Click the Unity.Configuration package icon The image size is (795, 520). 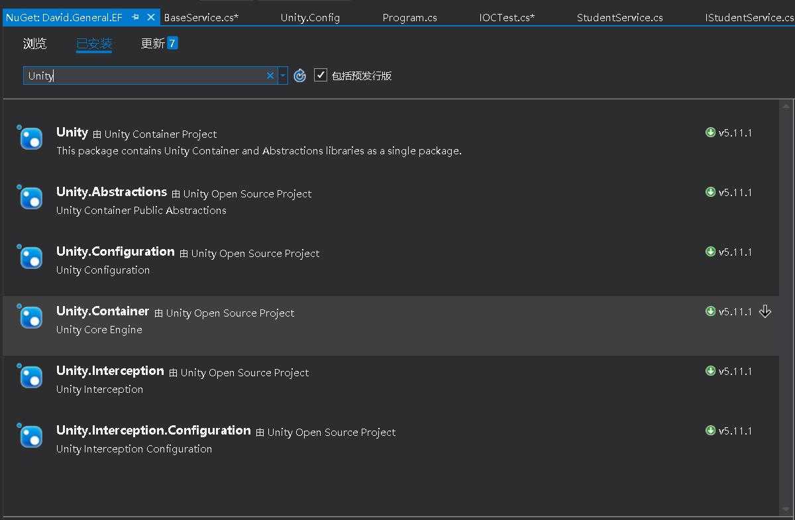tap(30, 256)
